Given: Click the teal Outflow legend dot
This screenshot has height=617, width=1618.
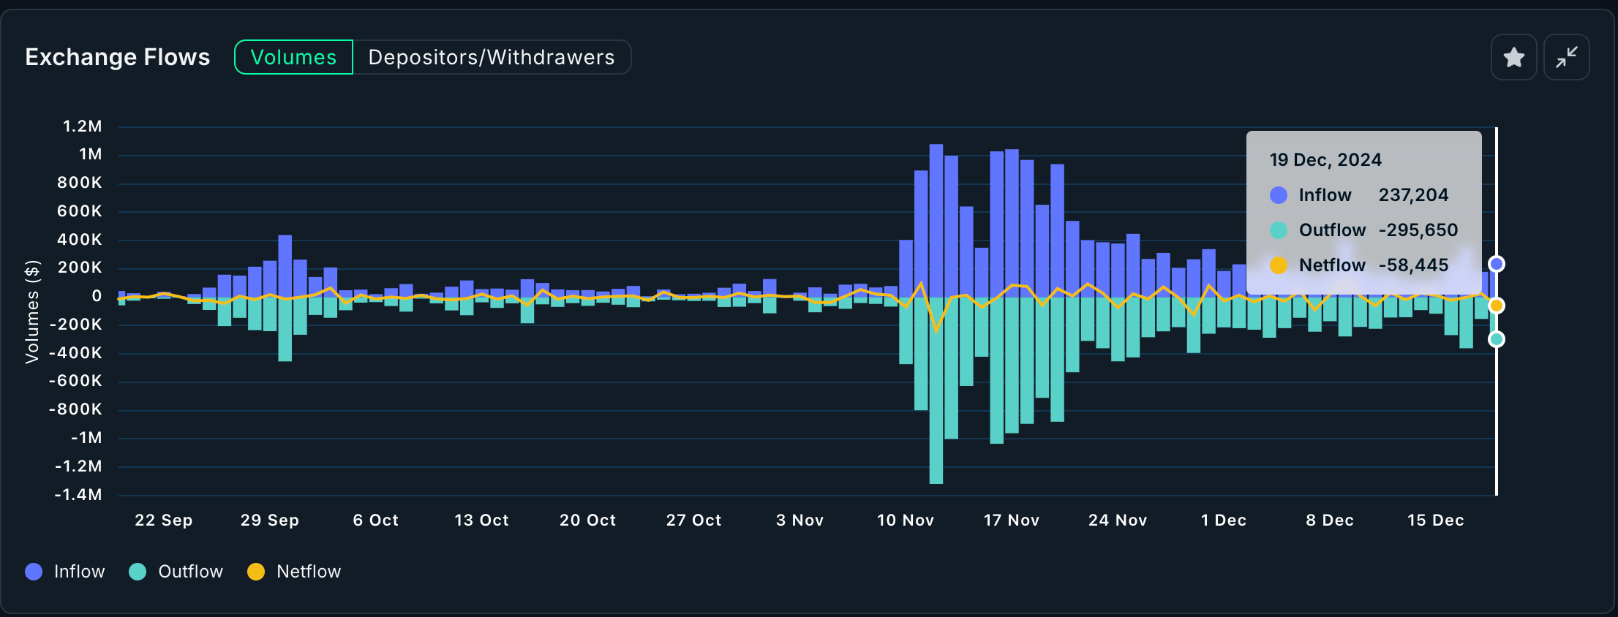Looking at the screenshot, I should point(138,572).
